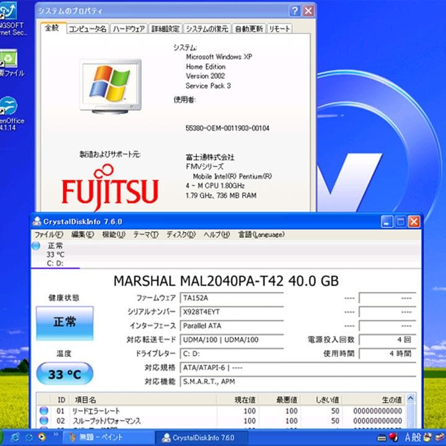The height and width of the screenshot is (446, 446).
Task: Open the recycle files desktop shortcut icon
Action: coord(11,63)
